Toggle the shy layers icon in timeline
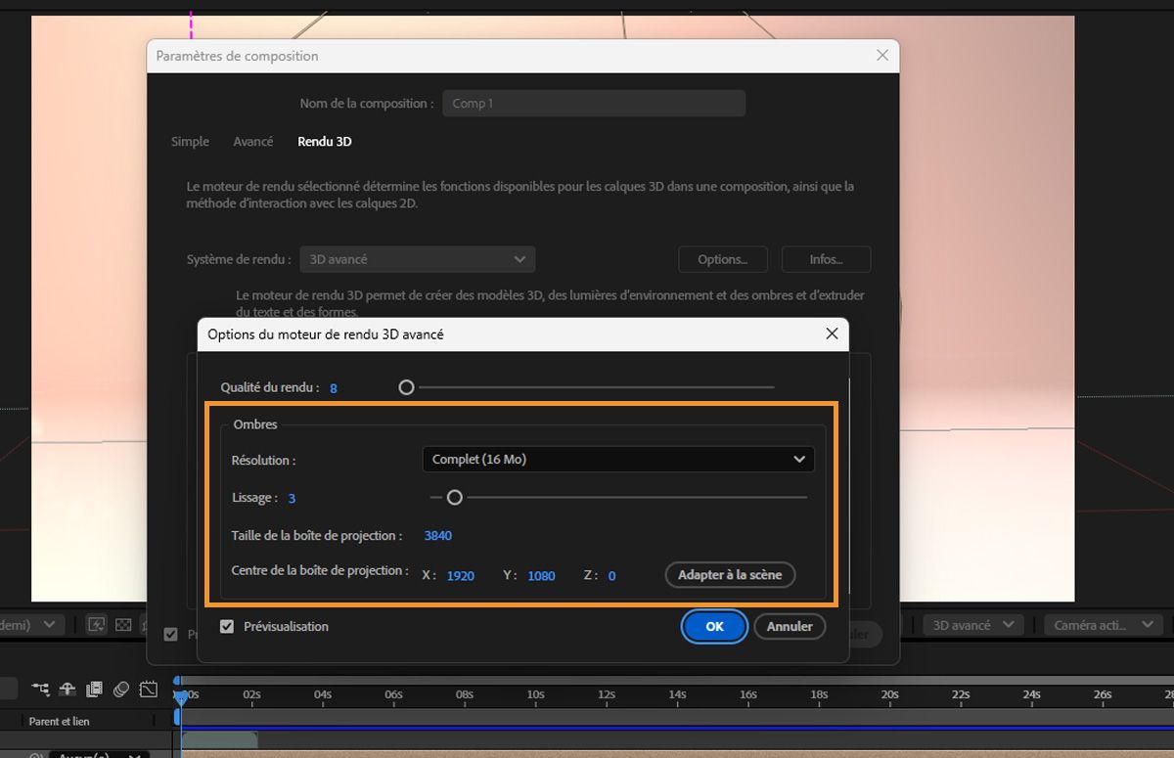Screen dimensions: 1174x758 pyautogui.click(x=68, y=690)
